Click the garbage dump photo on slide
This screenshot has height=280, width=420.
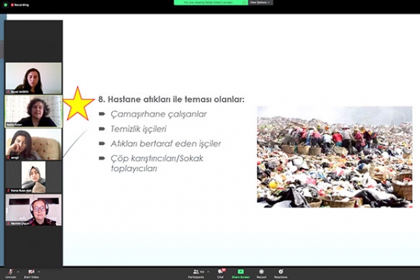334,156
